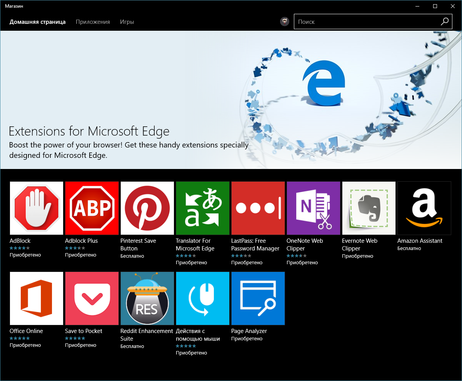Open the Amazon Assistant icon

[x=424, y=208]
